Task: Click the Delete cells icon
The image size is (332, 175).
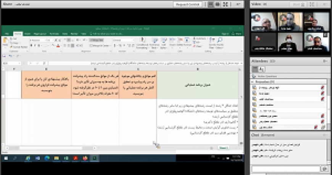Action: tap(180, 42)
